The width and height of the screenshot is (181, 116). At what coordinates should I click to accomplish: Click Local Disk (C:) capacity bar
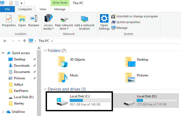click(x=90, y=100)
